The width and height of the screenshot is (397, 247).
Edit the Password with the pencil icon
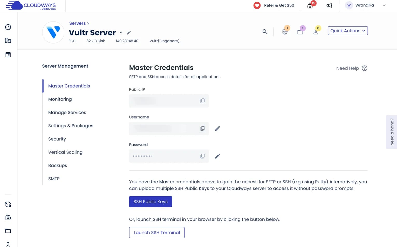217,156
